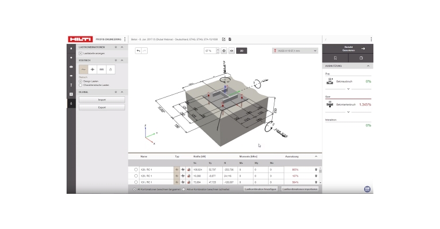This screenshot has width=440, height=229.
Task: Collapse the Statisch section
Action: (122, 61)
